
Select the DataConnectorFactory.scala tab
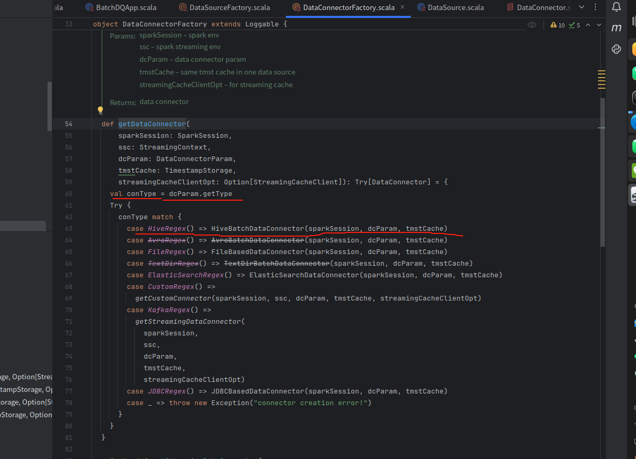[x=349, y=7]
